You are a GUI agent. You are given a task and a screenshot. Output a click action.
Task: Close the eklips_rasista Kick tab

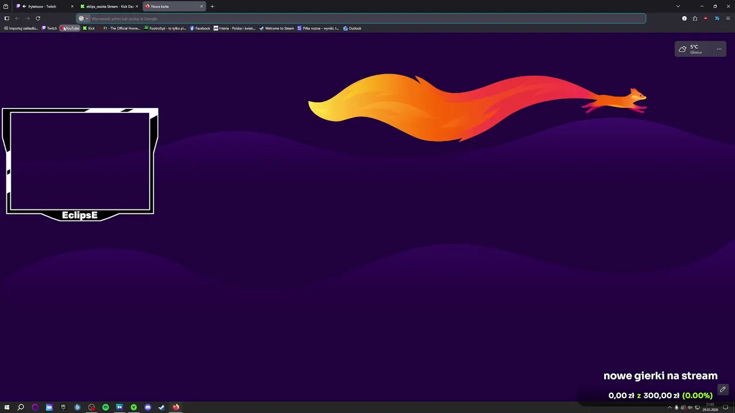pos(137,6)
